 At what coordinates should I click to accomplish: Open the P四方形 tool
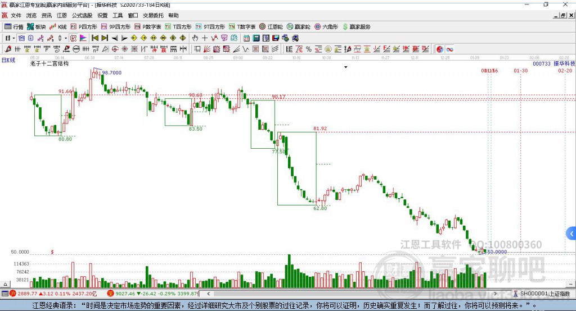[84, 27]
